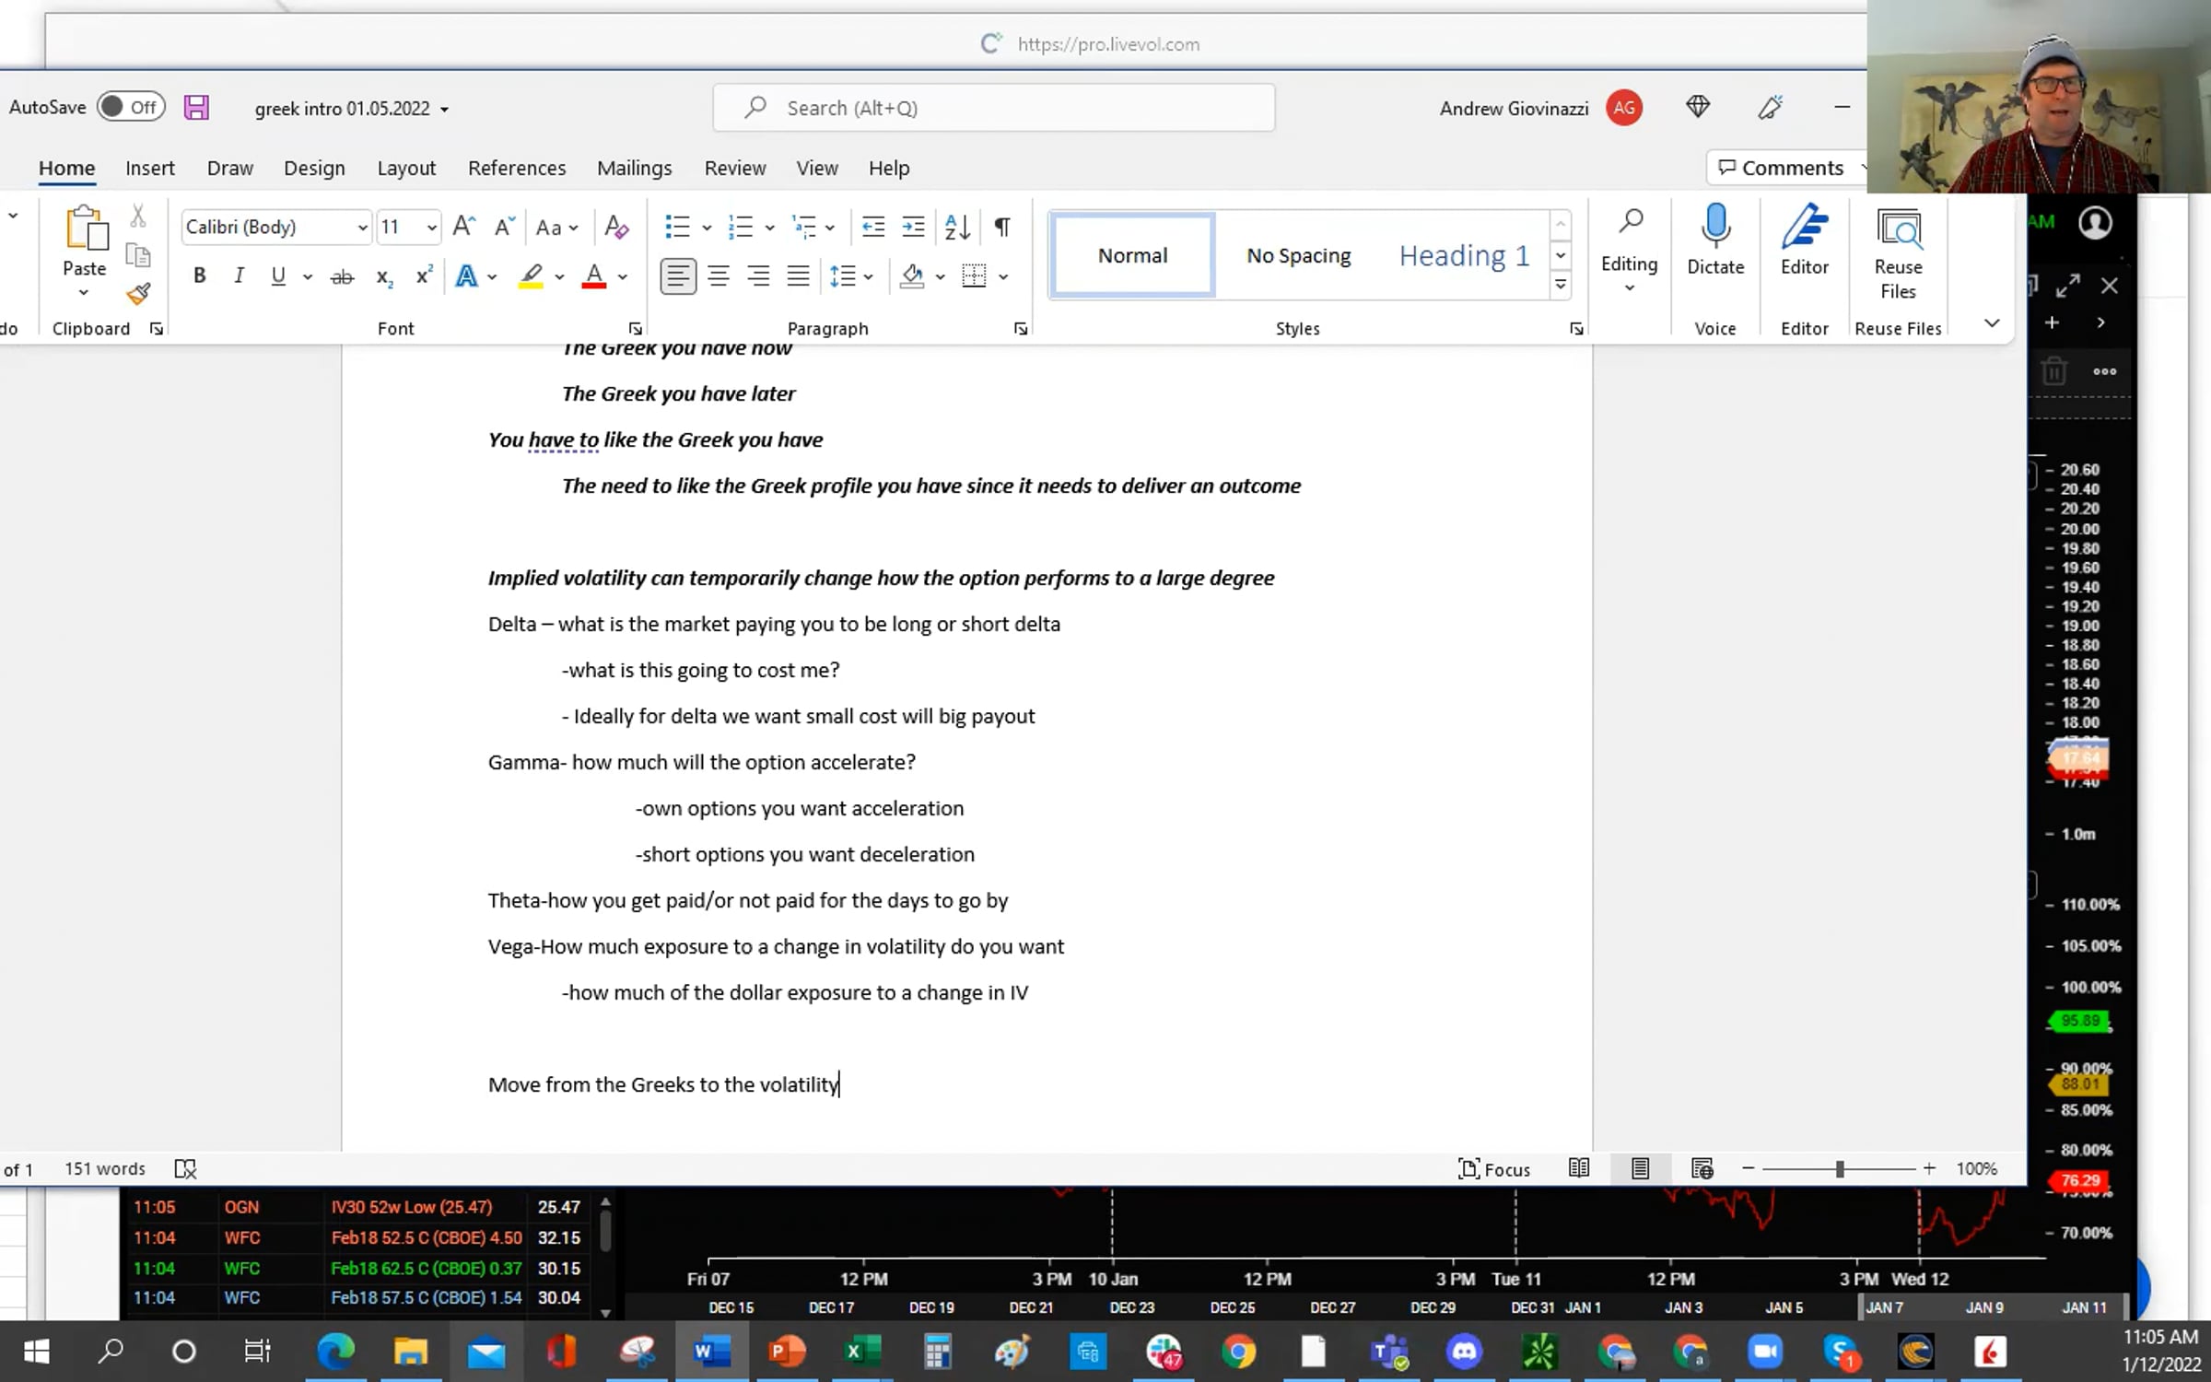Apply red font color

click(594, 275)
